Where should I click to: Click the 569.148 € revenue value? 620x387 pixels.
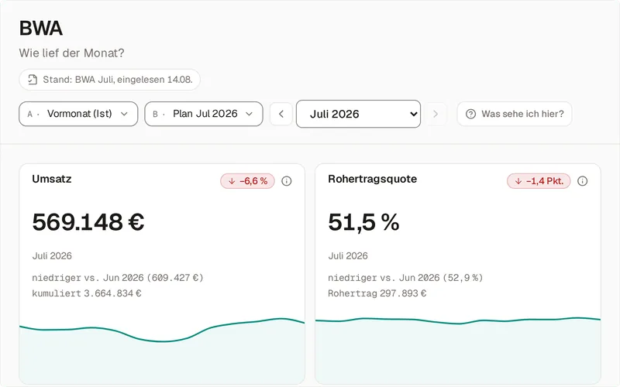tap(88, 222)
